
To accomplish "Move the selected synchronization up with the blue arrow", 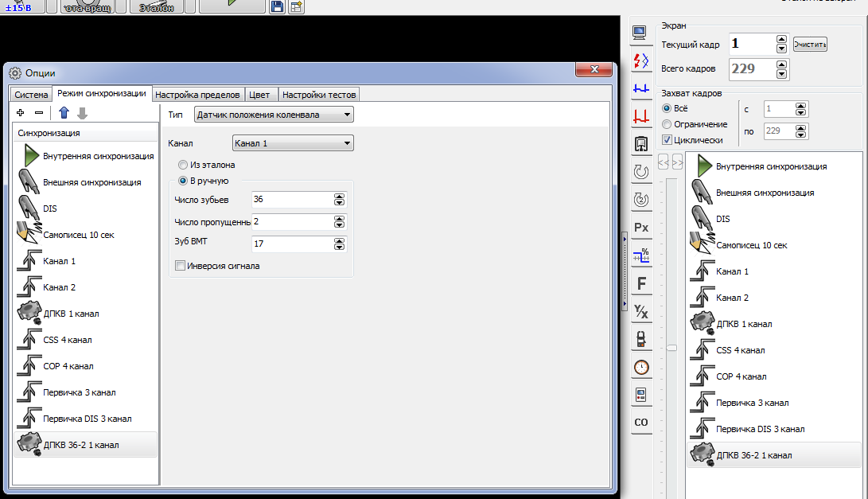I will (64, 113).
